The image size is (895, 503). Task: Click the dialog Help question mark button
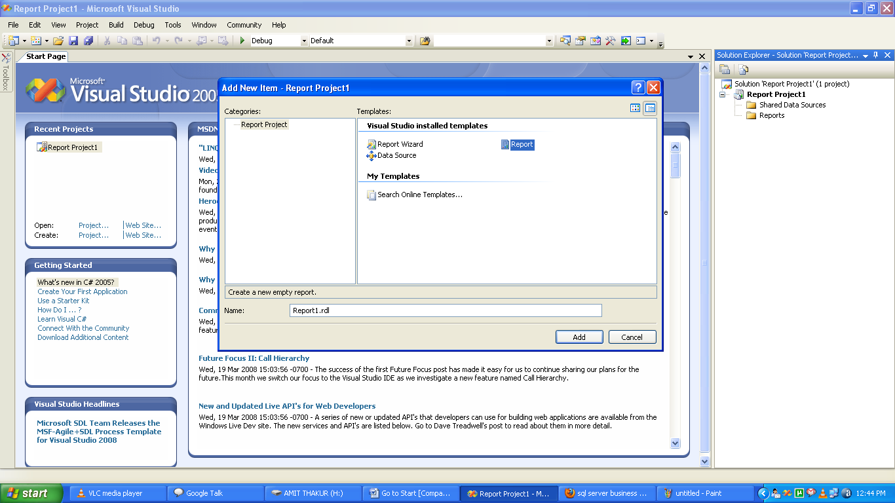pyautogui.click(x=638, y=88)
